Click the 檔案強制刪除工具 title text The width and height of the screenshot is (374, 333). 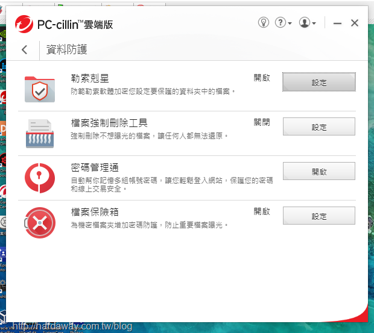109,123
